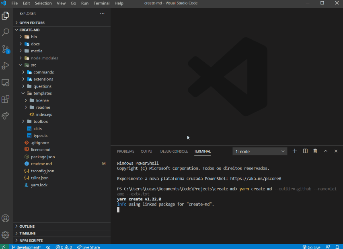Open the index.ejs file
Image resolution: width=343 pixels, height=249 pixels.
click(62, 114)
